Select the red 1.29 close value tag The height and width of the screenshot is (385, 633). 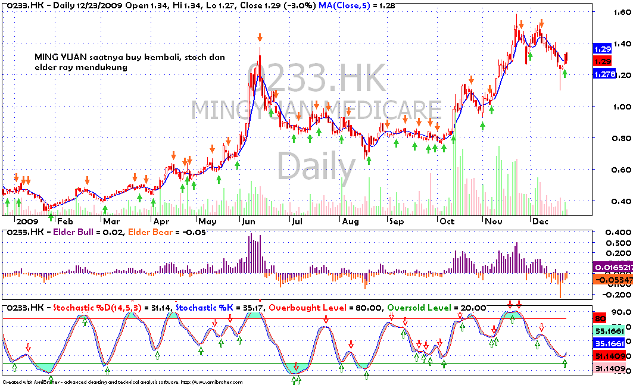602,62
